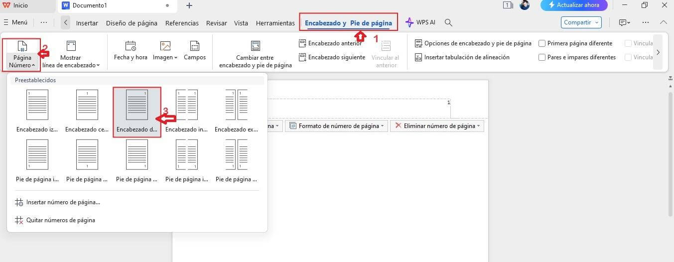Select the Encabezado in... preset thumbnail
Image resolution: width=674 pixels, height=262 pixels.
tap(187, 111)
